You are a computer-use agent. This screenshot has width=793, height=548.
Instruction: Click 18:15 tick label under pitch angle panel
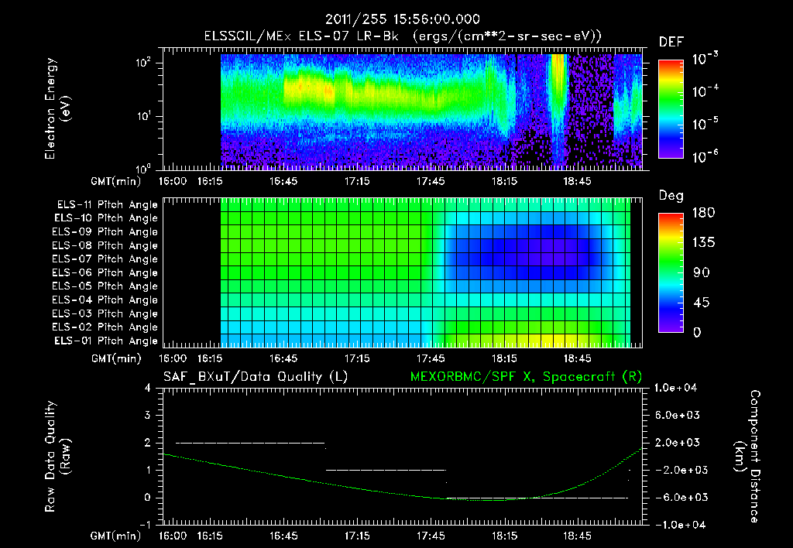[504, 358]
